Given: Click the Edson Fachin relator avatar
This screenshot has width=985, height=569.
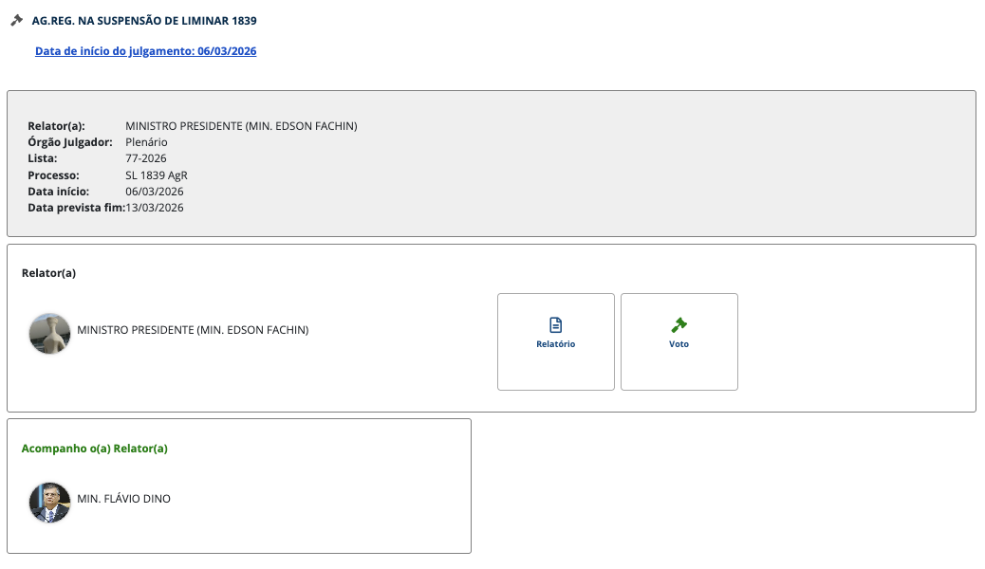Looking at the screenshot, I should (x=49, y=334).
